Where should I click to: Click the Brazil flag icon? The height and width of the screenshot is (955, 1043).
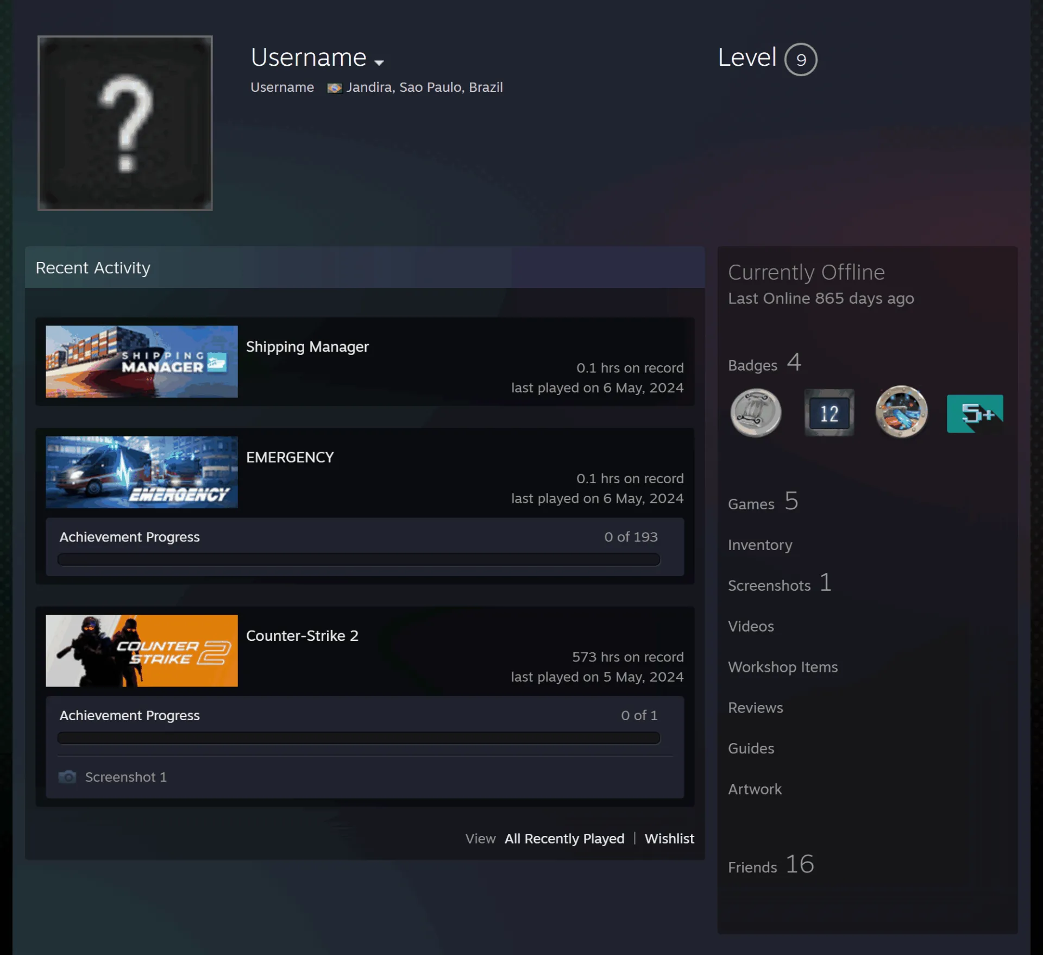[335, 88]
